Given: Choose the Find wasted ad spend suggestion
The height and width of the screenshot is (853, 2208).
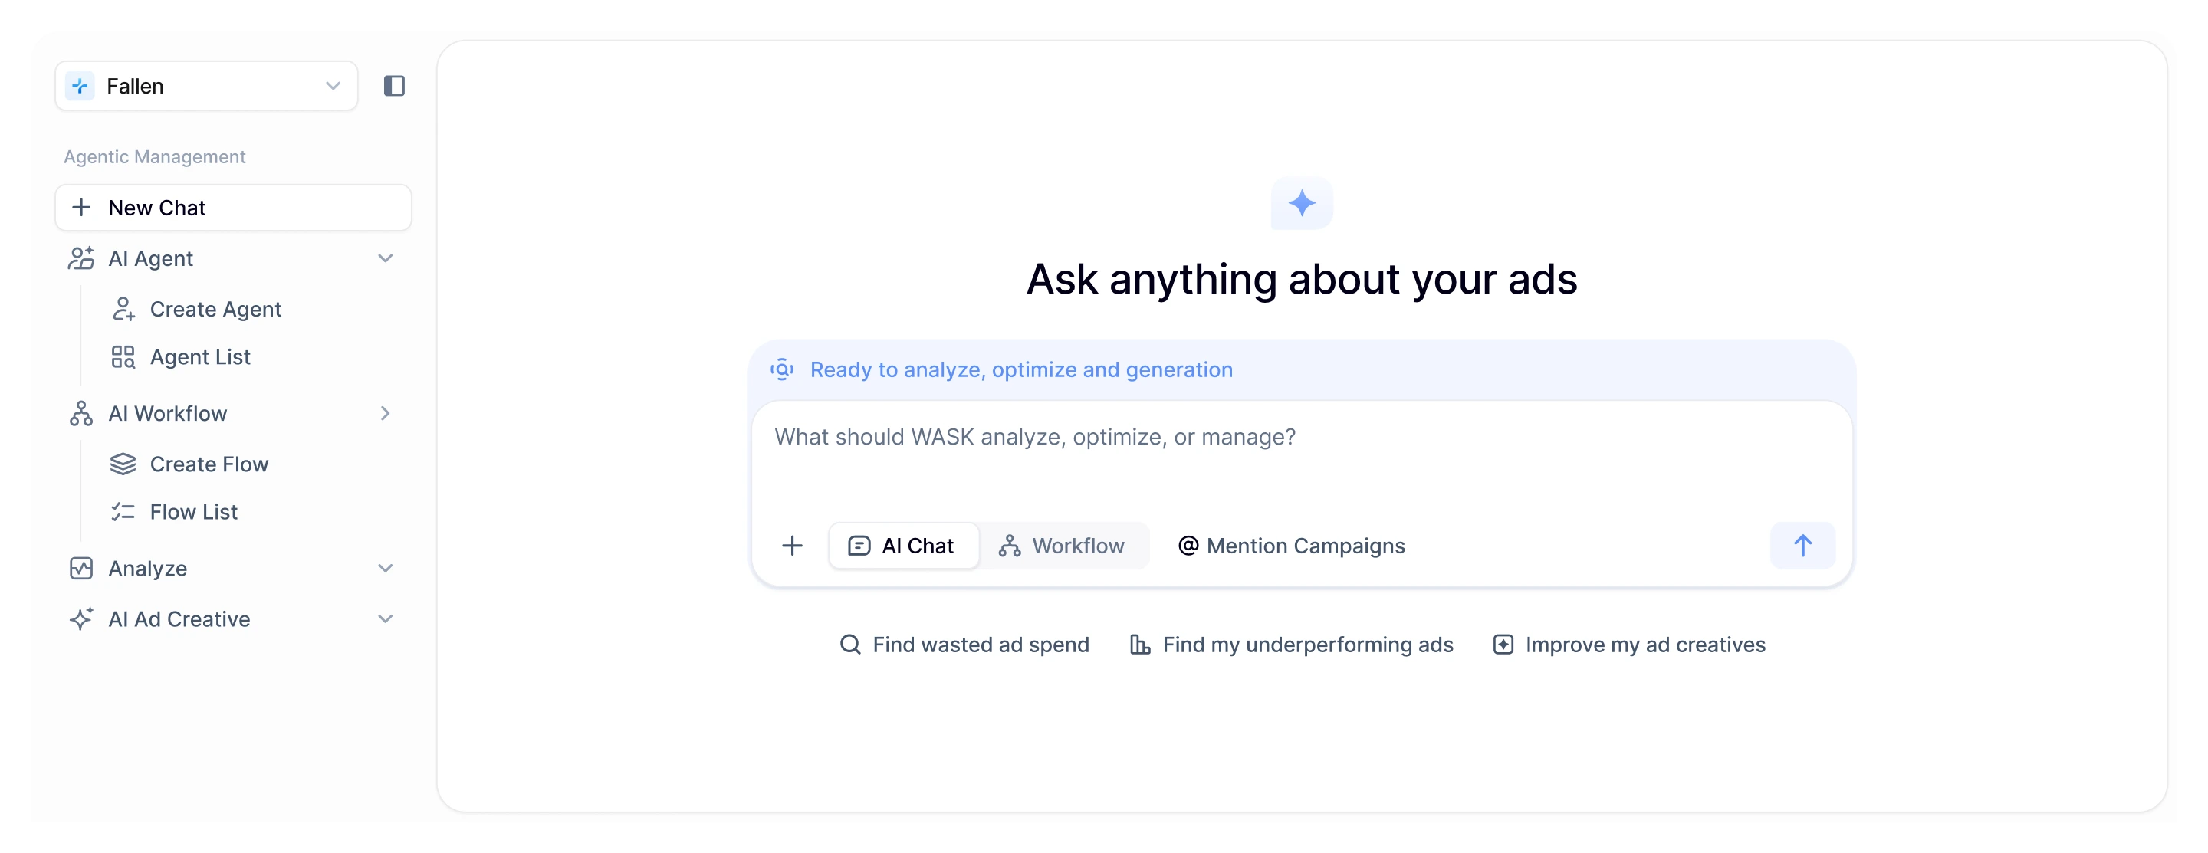Looking at the screenshot, I should click(965, 645).
